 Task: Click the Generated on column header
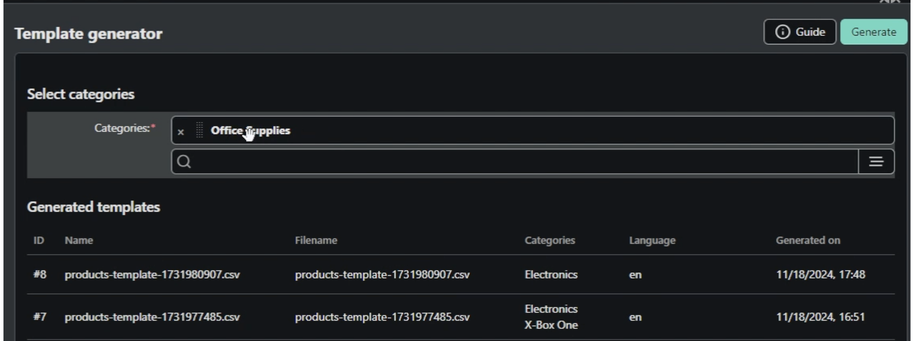point(807,240)
